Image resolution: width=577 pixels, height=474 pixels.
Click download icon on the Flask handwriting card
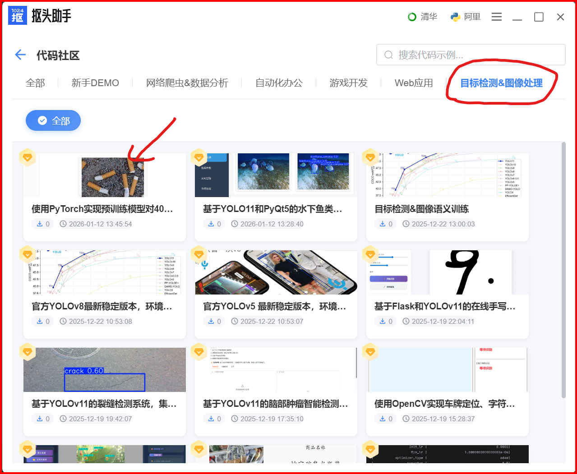tap(383, 321)
